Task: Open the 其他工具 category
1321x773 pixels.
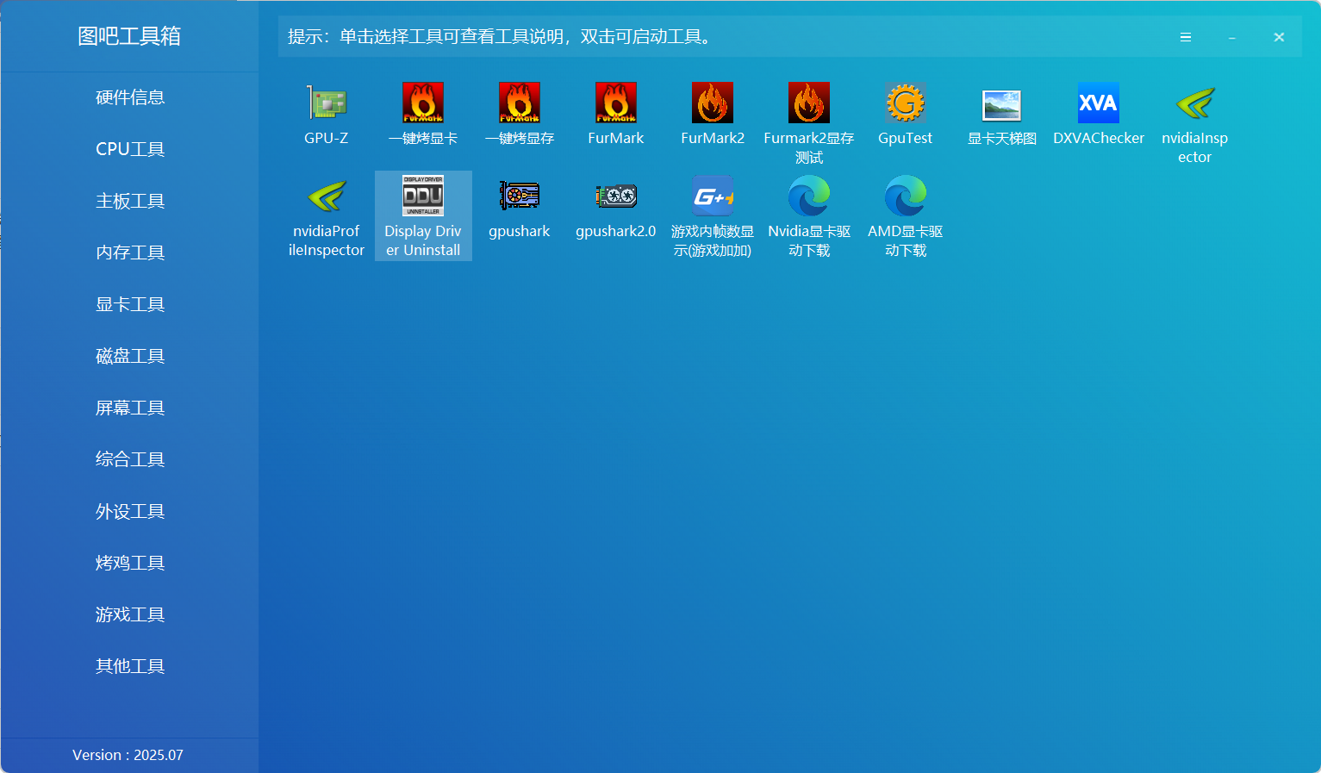Action: tap(130, 666)
